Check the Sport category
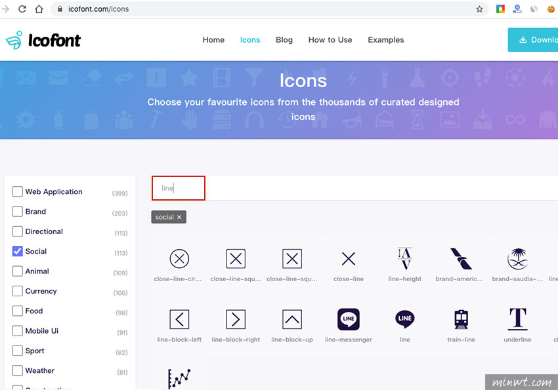 (18, 351)
